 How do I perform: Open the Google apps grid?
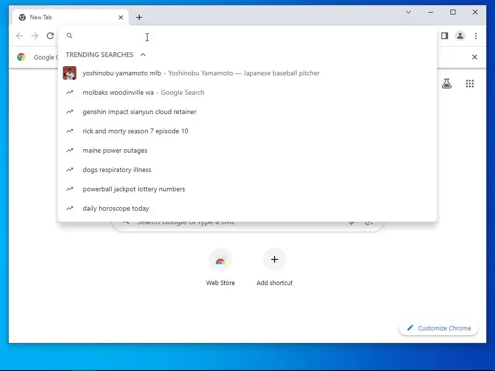pyautogui.click(x=470, y=84)
